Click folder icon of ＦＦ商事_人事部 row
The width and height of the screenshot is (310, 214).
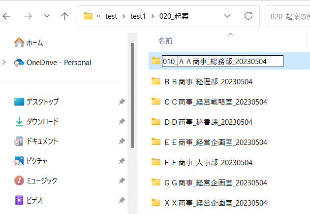click(x=156, y=162)
